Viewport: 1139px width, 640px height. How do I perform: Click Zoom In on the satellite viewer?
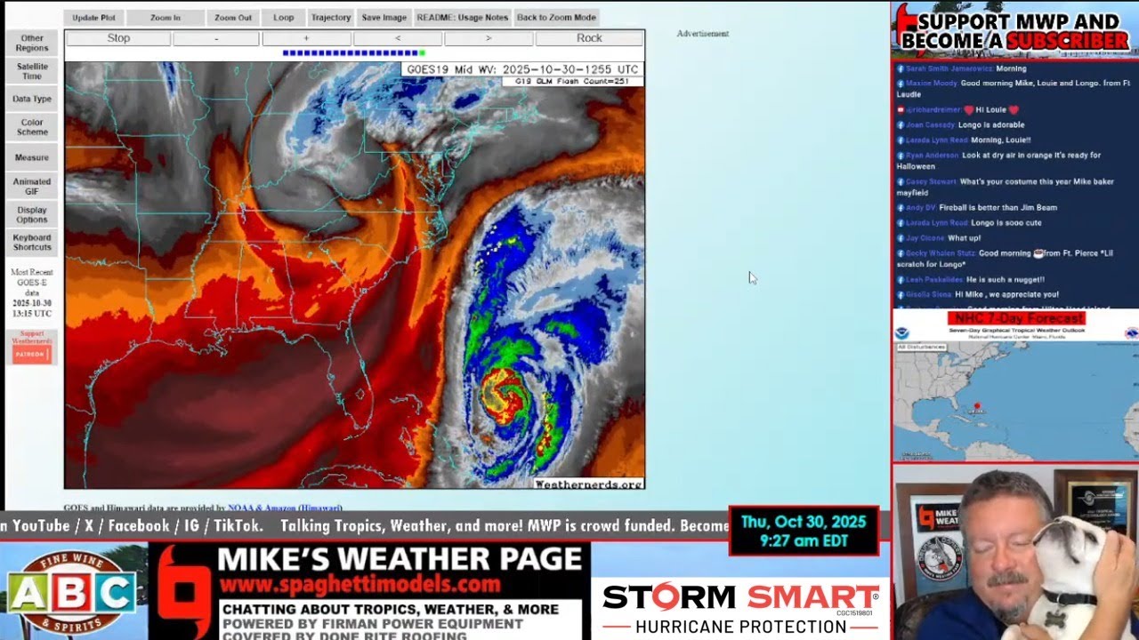pos(165,18)
